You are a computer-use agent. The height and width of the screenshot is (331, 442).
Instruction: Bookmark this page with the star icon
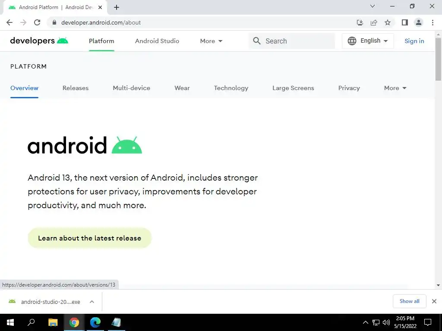pyautogui.click(x=388, y=22)
